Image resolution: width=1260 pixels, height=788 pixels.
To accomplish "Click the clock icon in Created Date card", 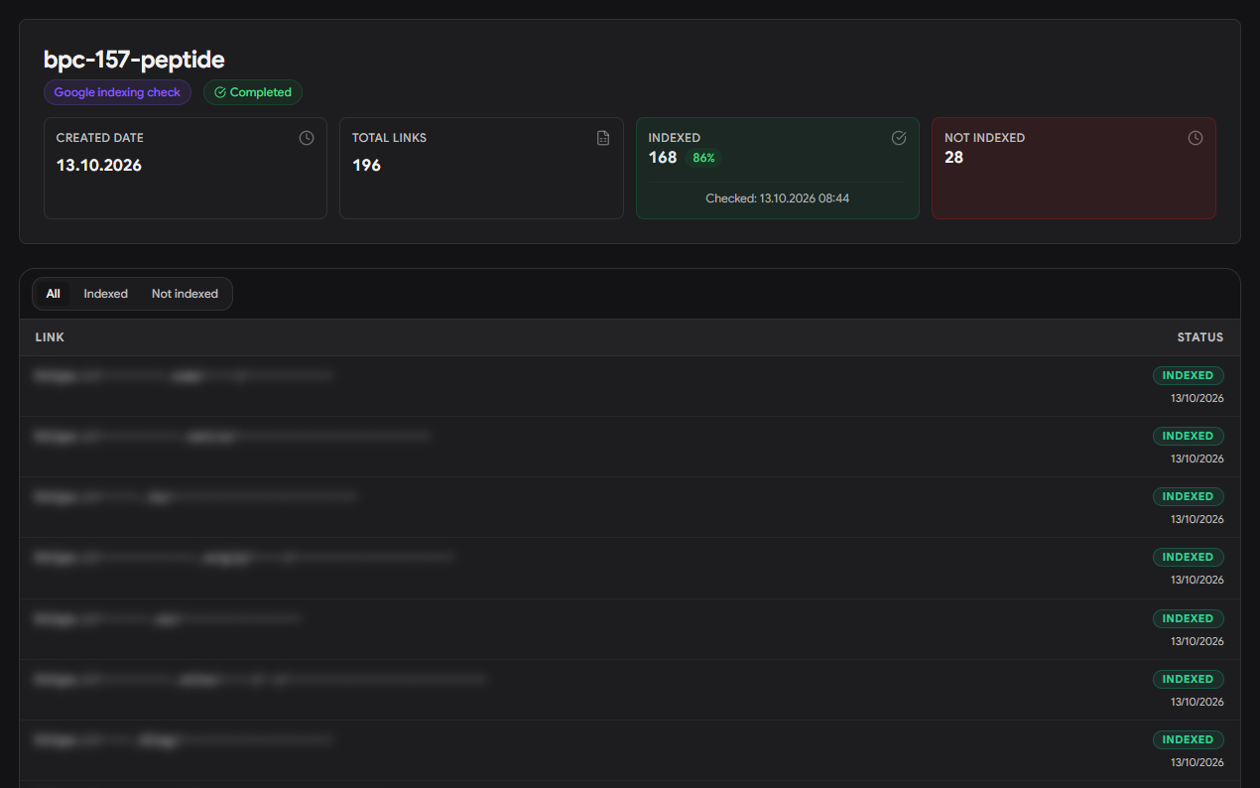I will click(307, 138).
